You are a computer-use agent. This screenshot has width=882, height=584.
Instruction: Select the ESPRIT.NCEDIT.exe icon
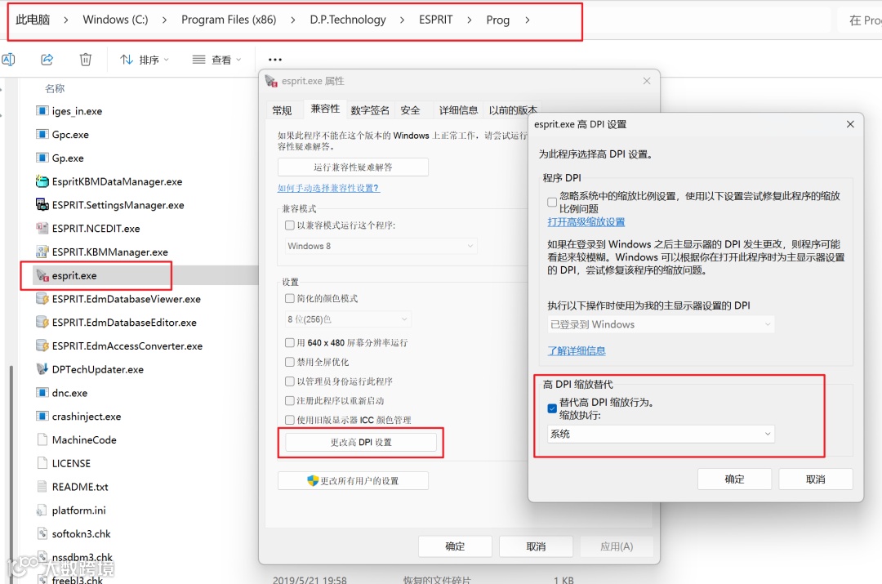(x=42, y=229)
